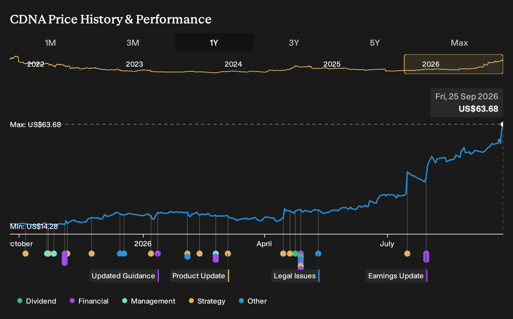Image resolution: width=513 pixels, height=319 pixels.
Task: Toggle the Dividend legend filter
Action: click(37, 301)
